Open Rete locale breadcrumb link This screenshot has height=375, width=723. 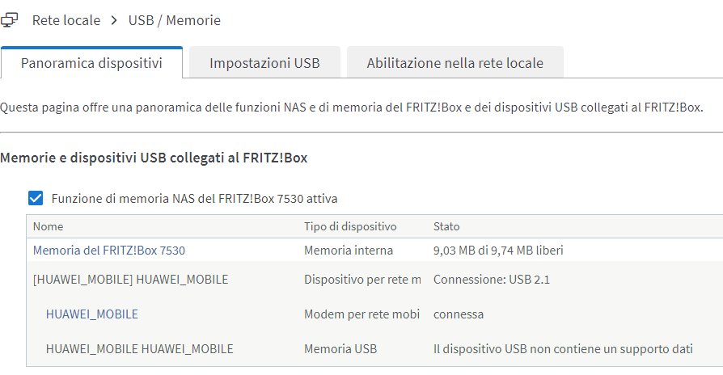tap(66, 20)
